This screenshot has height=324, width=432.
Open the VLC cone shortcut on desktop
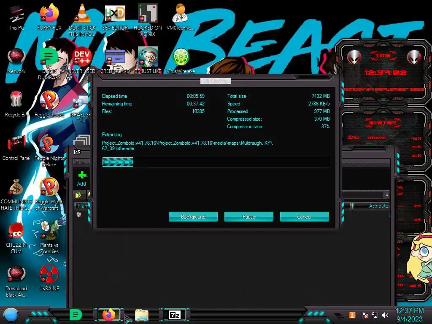click(82, 20)
